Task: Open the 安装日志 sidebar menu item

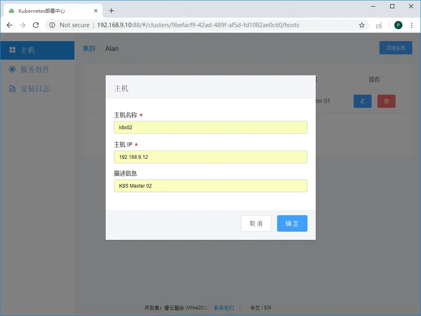Action: [37, 89]
